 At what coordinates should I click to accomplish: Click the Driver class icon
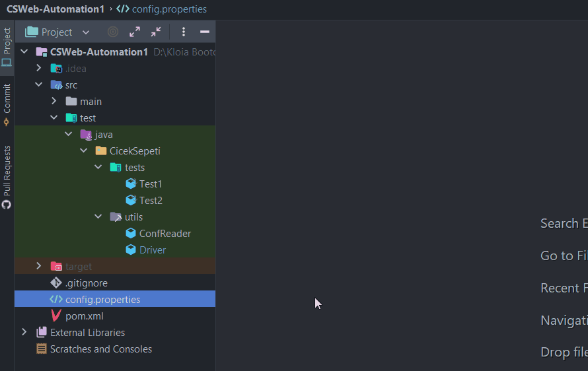tap(131, 250)
